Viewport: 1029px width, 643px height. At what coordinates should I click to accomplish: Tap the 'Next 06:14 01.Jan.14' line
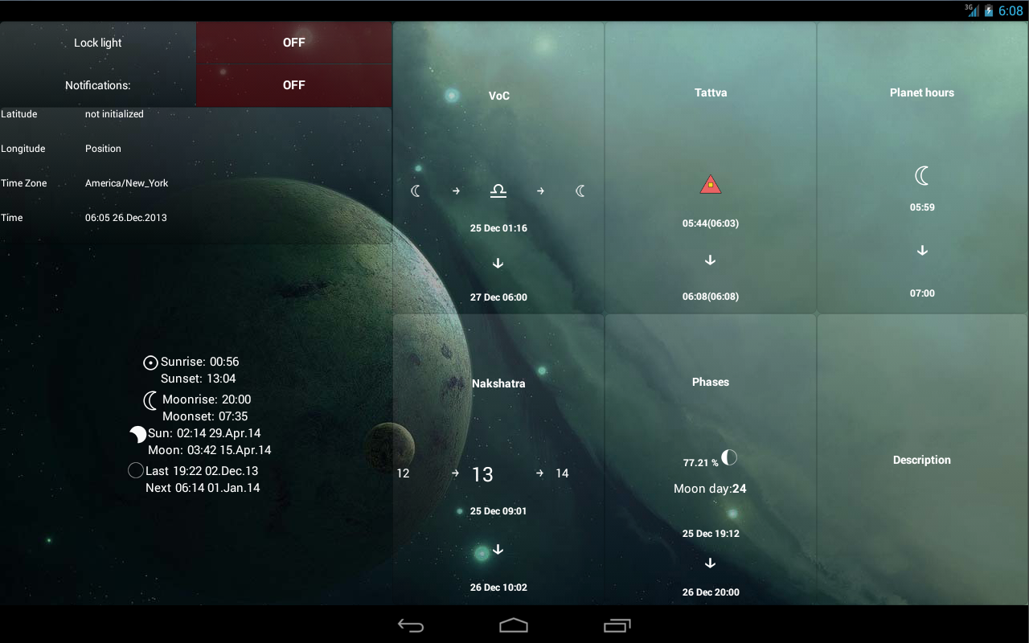203,488
